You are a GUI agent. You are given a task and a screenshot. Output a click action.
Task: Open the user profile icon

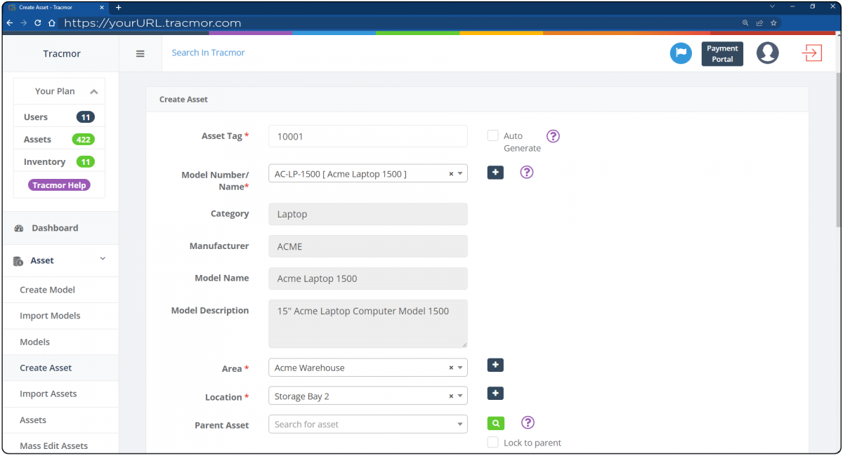767,53
